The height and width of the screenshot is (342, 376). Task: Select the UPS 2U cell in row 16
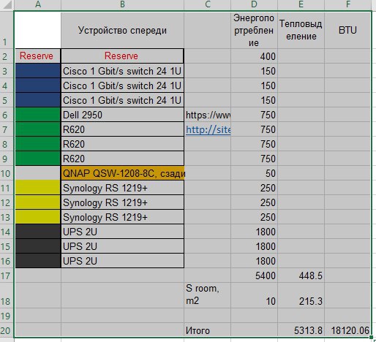[122, 261]
